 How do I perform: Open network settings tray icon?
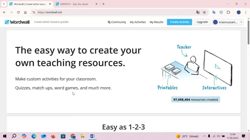(x=214, y=136)
